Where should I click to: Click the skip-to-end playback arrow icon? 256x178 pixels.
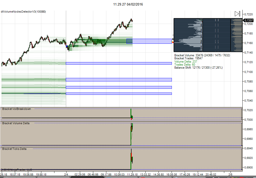[237, 14]
